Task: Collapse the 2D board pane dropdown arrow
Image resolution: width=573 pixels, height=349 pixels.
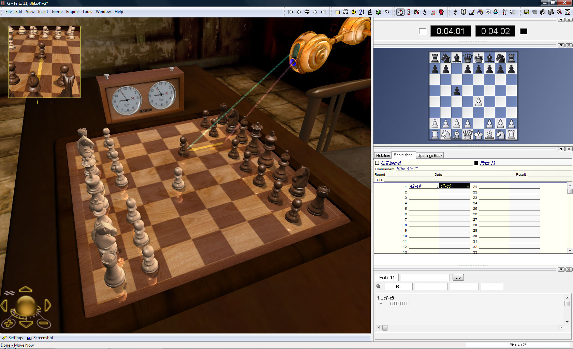Action: click(x=561, y=45)
